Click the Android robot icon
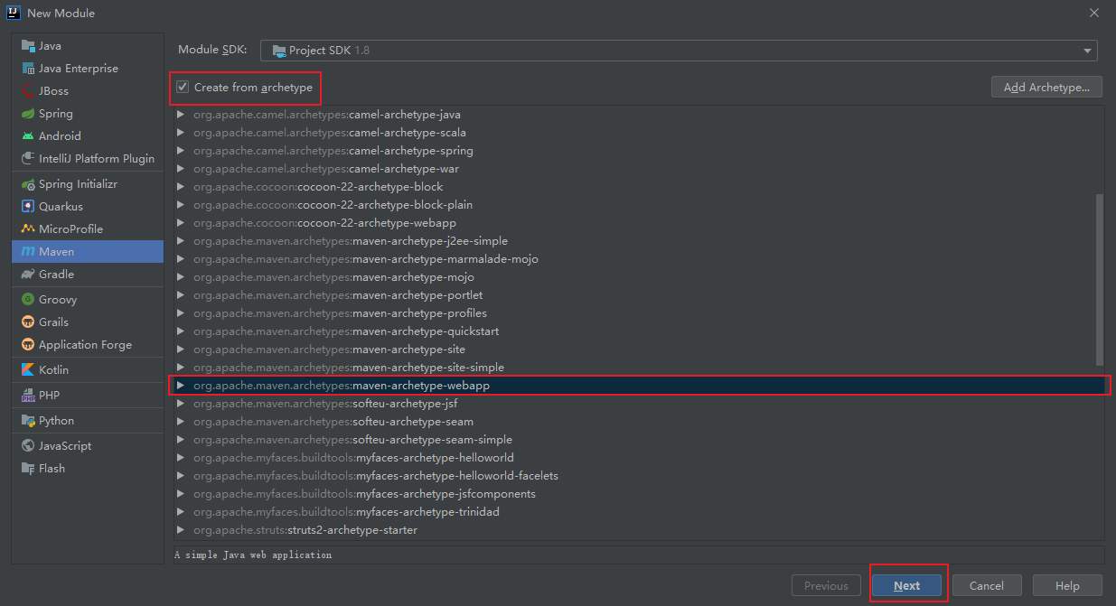The height and width of the screenshot is (606, 1116). (x=28, y=135)
